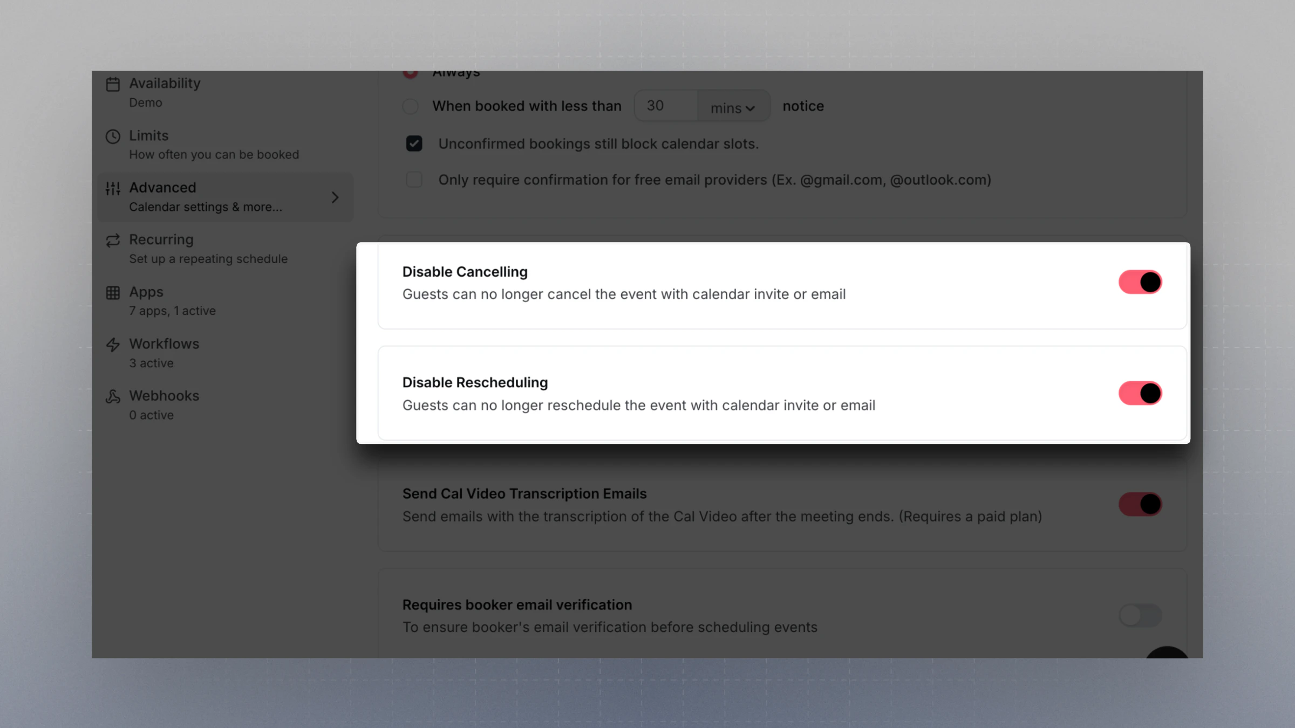The image size is (1295, 728).
Task: Click the dark round bubble at bottom right
Action: click(x=1167, y=653)
